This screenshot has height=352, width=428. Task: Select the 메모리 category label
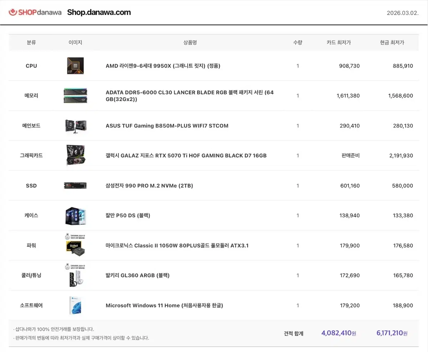click(x=31, y=96)
